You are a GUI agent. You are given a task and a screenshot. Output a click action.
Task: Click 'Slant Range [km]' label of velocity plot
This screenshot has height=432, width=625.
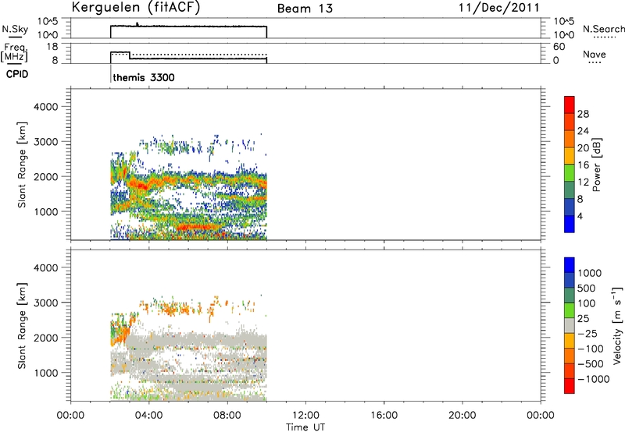click(22, 325)
